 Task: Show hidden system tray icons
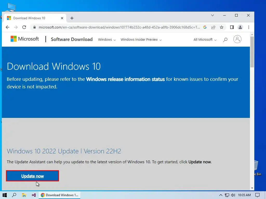click(221, 195)
